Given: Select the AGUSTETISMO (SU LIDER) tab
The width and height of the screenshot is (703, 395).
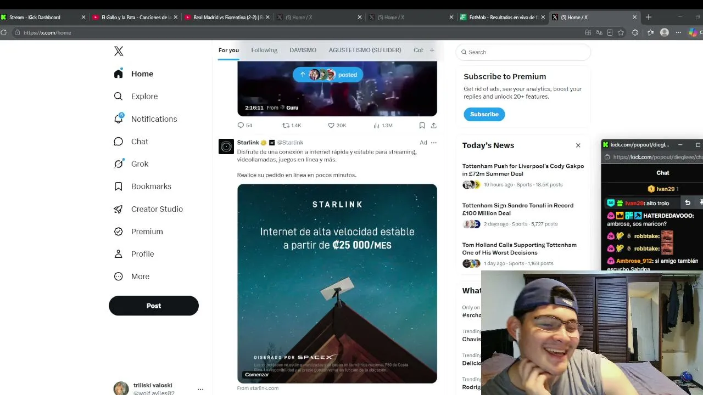Looking at the screenshot, I should click(x=365, y=50).
